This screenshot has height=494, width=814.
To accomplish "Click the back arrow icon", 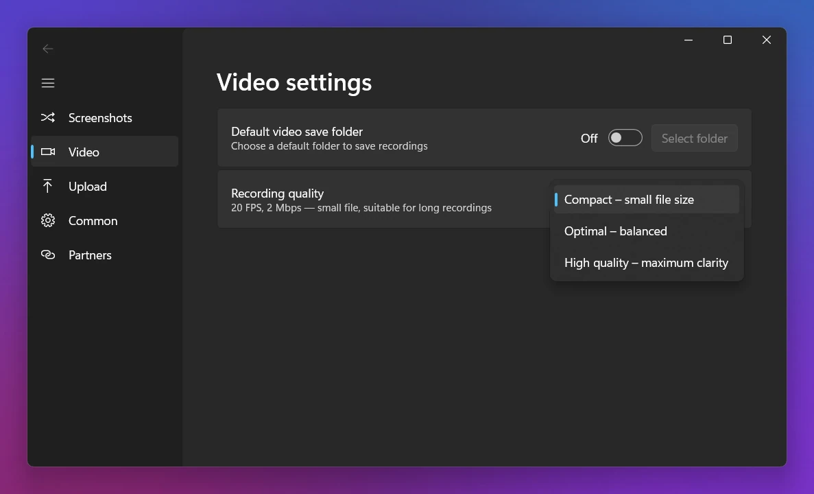I will tap(48, 49).
